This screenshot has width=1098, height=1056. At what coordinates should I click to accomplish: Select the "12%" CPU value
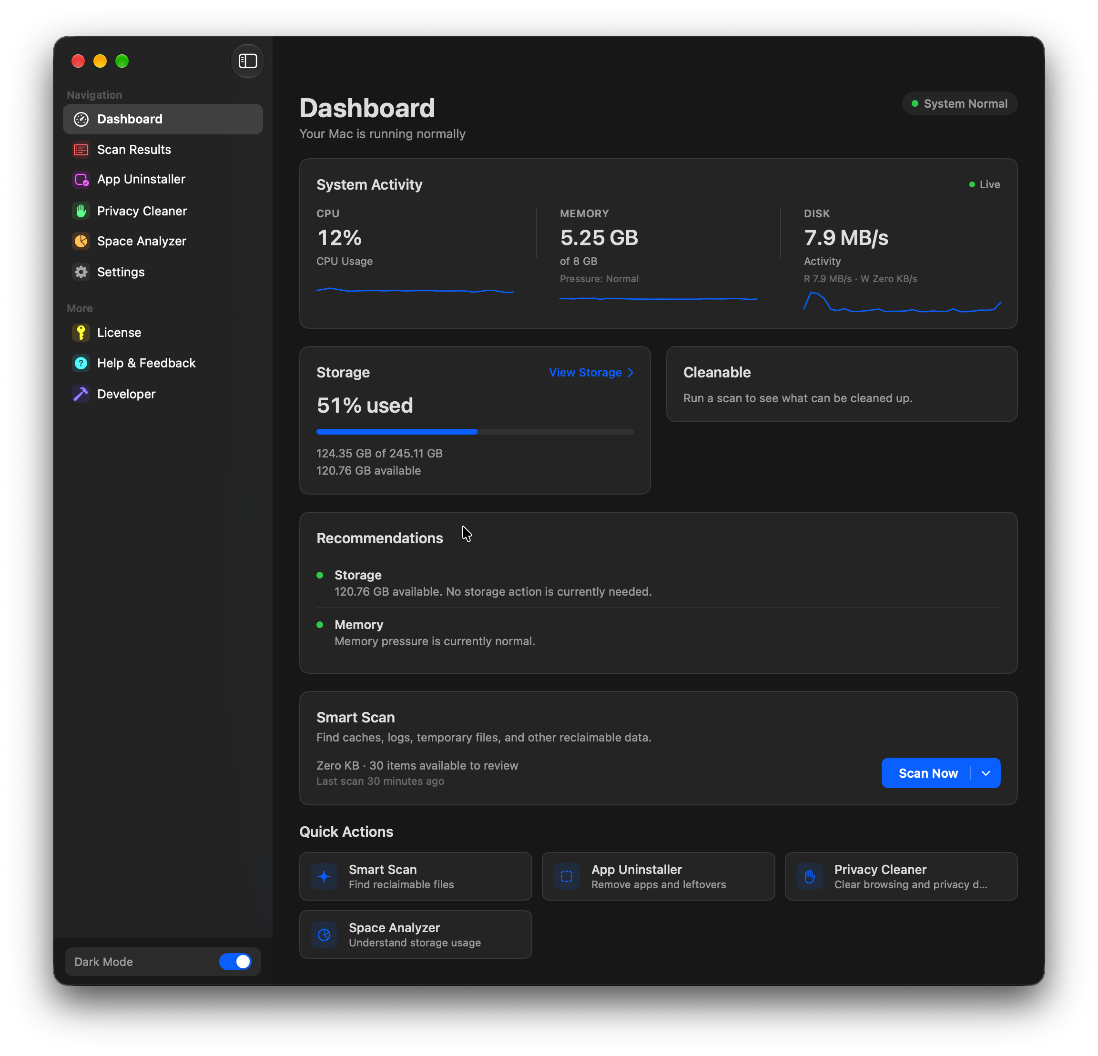(339, 237)
